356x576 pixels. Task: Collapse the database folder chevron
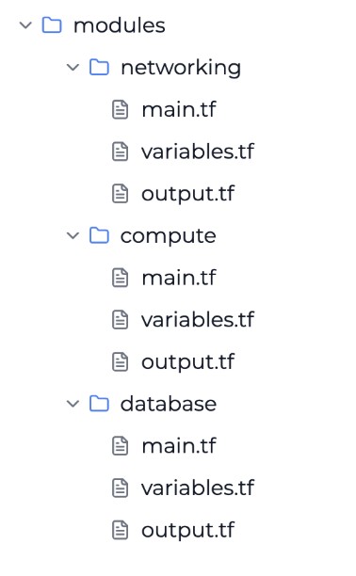(73, 404)
